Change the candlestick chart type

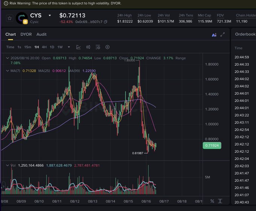[x=88, y=47]
